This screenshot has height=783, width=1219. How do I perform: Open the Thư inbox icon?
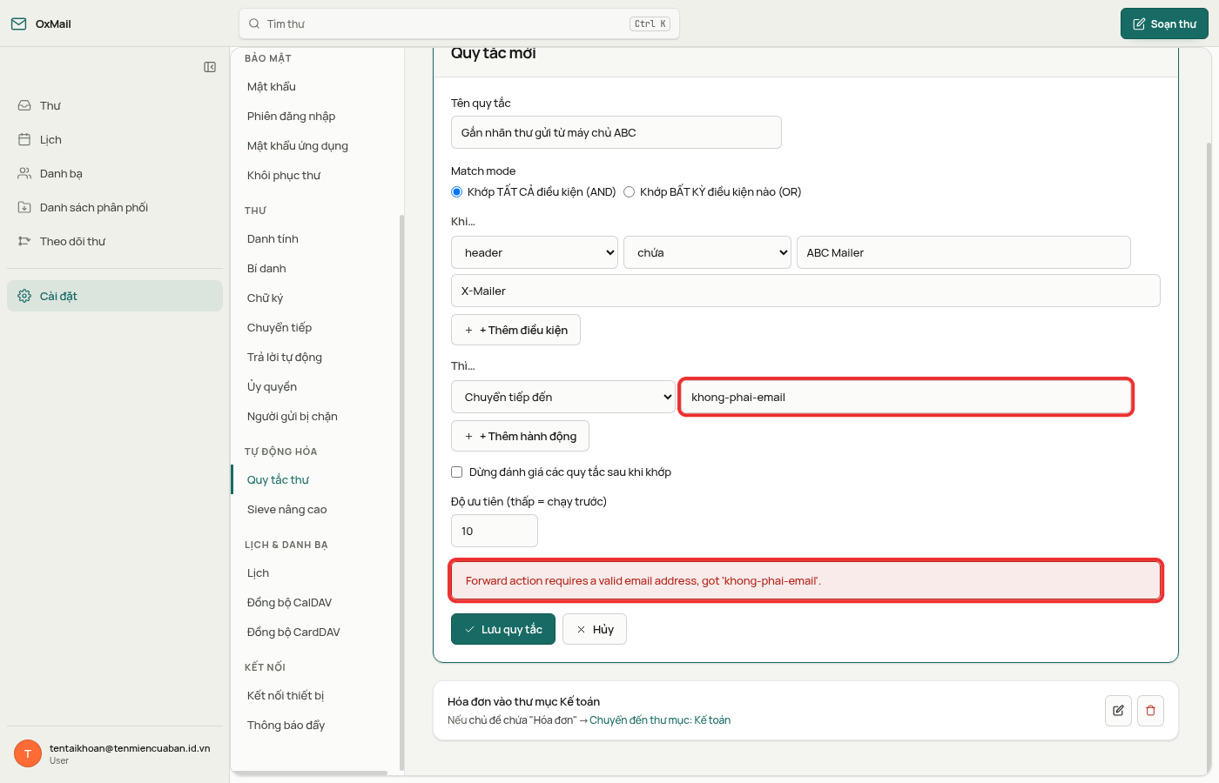[x=24, y=105]
